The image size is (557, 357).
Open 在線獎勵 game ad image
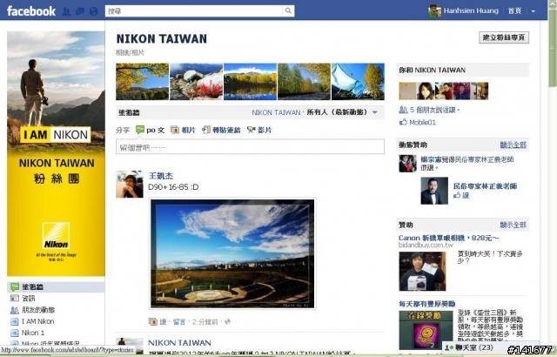tap(426, 330)
